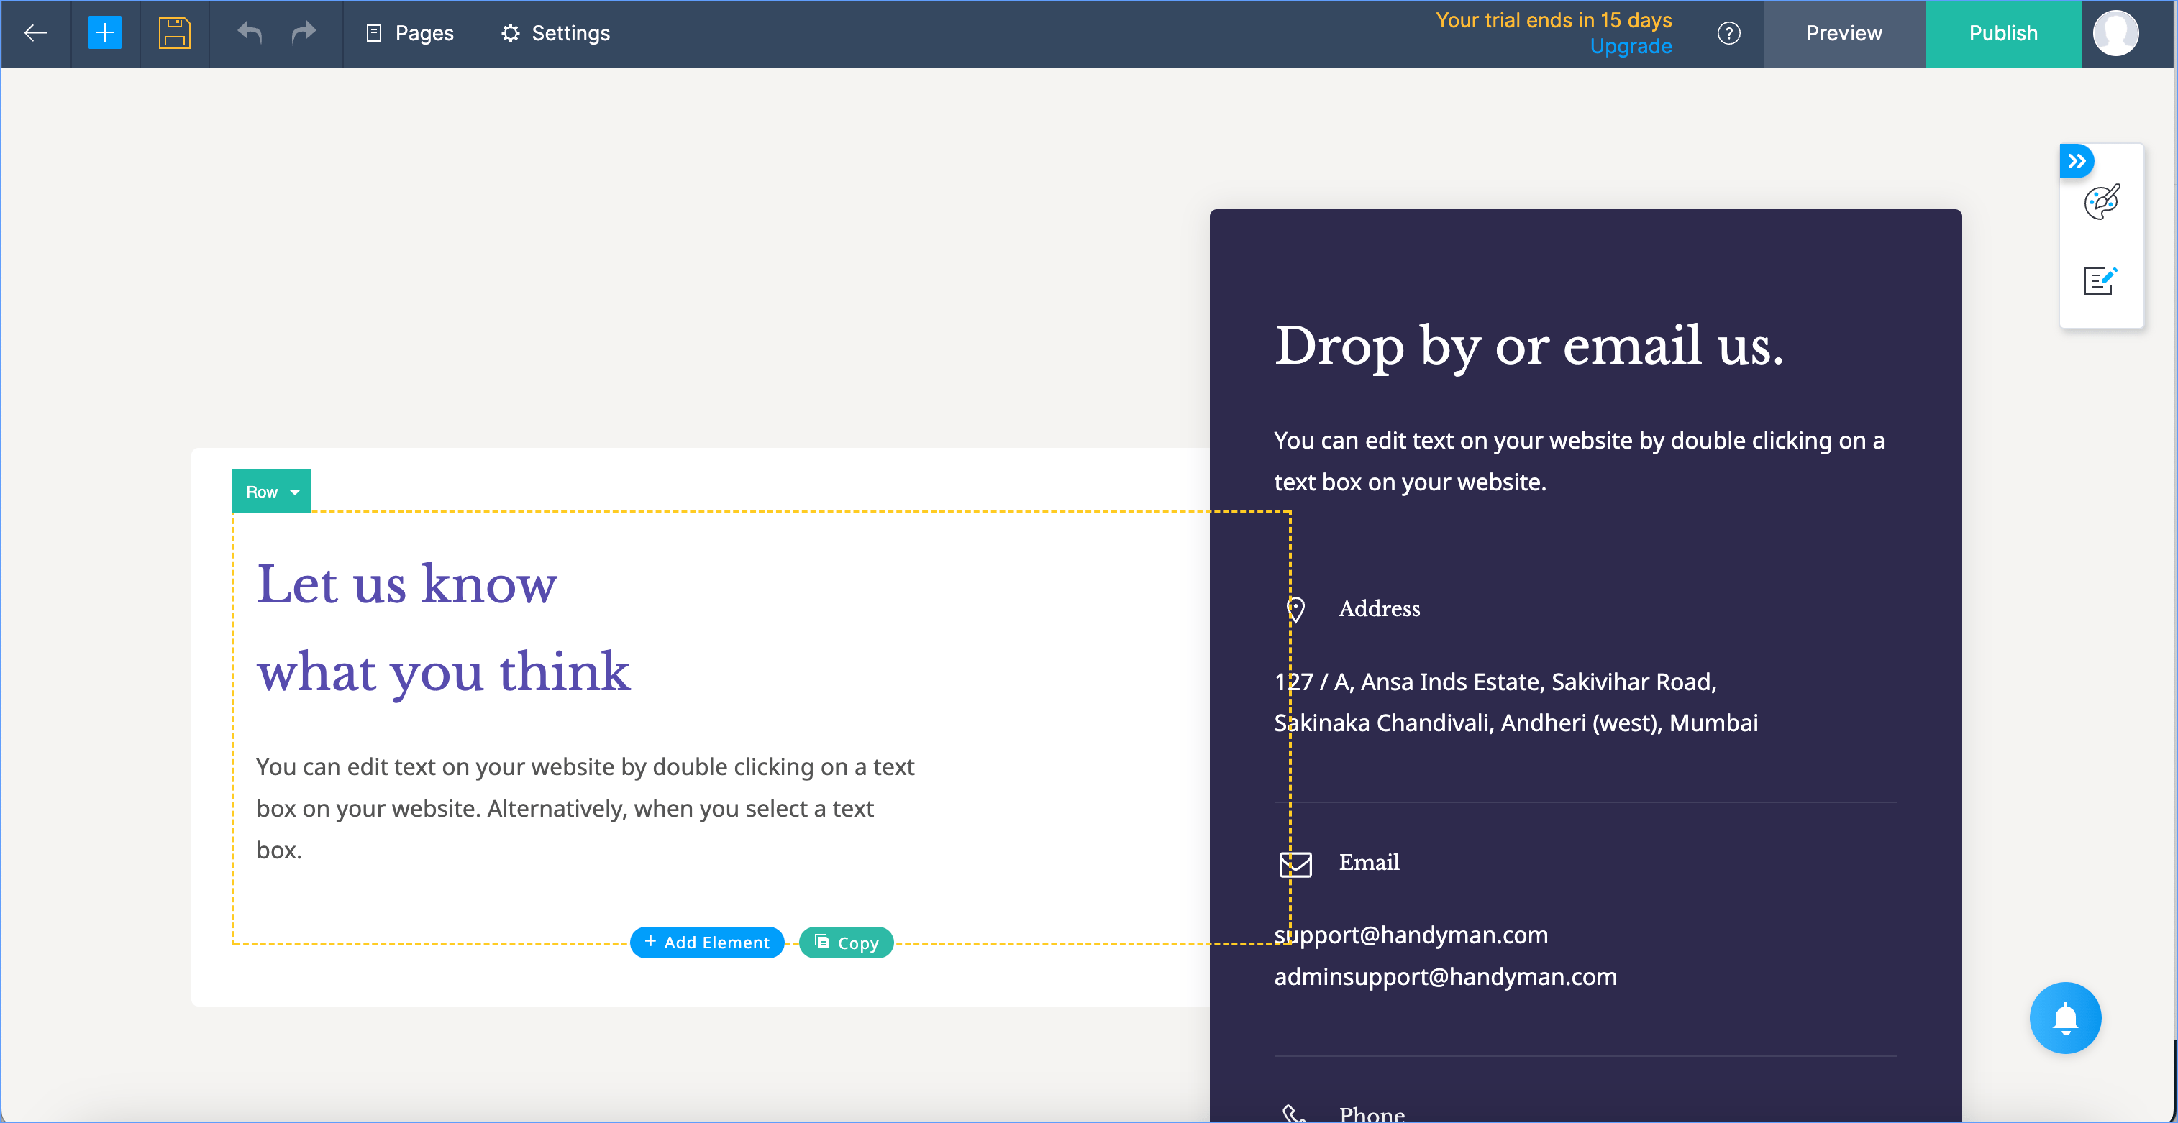Viewport: 2178px width, 1123px height.
Task: Collapse the side panel with double chevron
Action: pos(2077,160)
